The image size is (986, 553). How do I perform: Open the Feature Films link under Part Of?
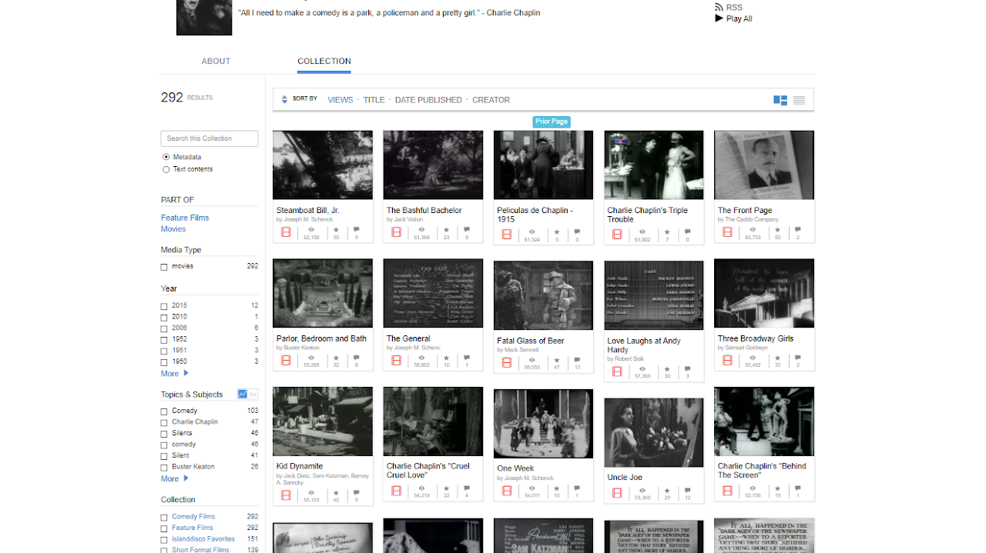coord(185,218)
